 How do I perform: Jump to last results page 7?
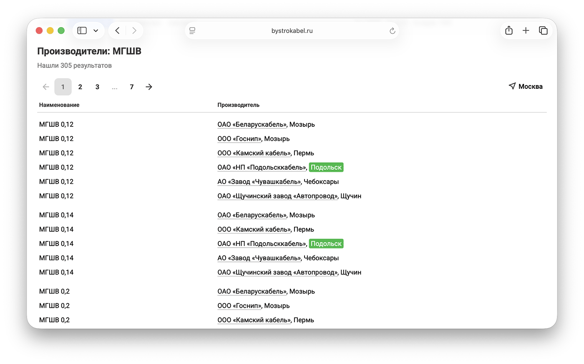point(132,87)
